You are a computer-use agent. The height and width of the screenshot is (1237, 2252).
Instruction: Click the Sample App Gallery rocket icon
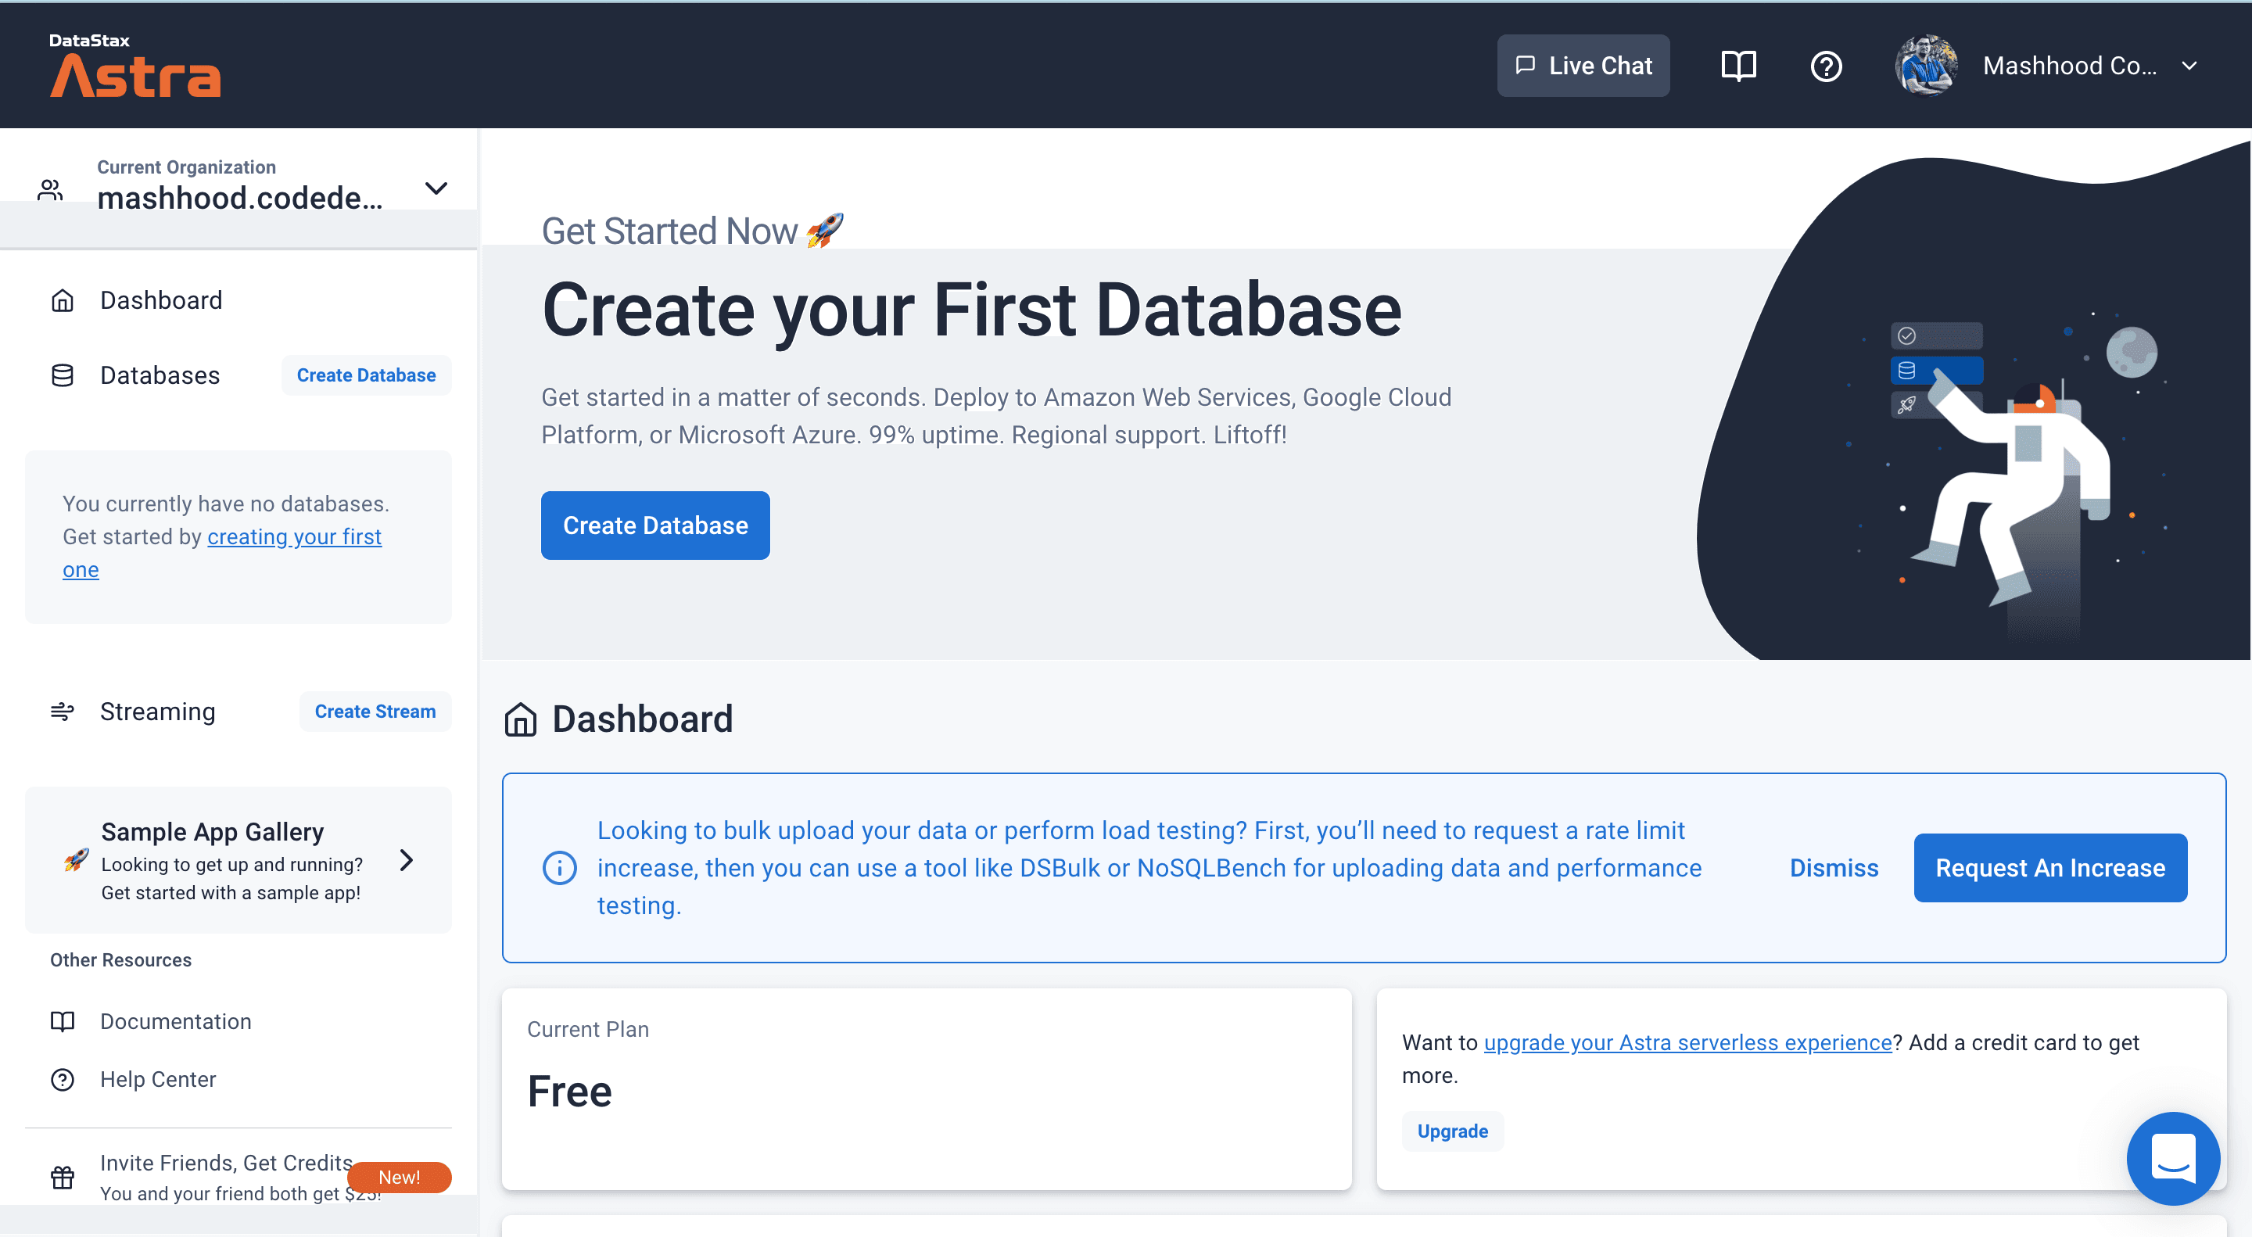77,860
